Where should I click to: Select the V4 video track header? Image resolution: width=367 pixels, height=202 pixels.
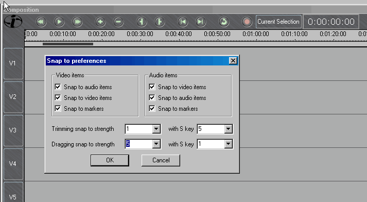coord(13,164)
